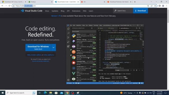Click the Search Docs field
The height and width of the screenshot is (95, 169).
point(123,11)
